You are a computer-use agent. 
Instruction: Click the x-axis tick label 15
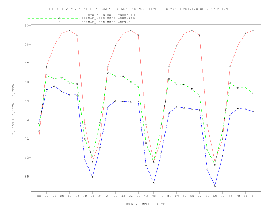click(77, 196)
